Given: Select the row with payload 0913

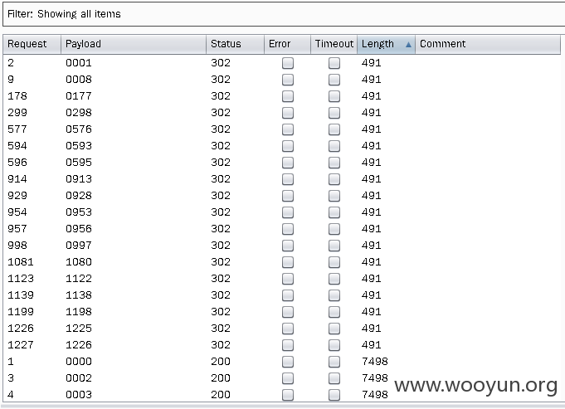Looking at the screenshot, I should (282, 179).
